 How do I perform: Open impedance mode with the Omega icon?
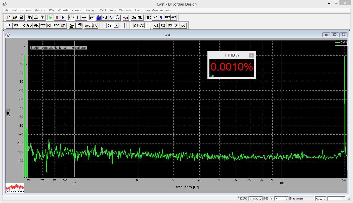pyautogui.click(x=117, y=17)
